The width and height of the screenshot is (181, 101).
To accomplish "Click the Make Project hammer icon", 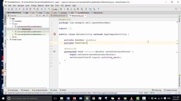I will click(49, 9).
